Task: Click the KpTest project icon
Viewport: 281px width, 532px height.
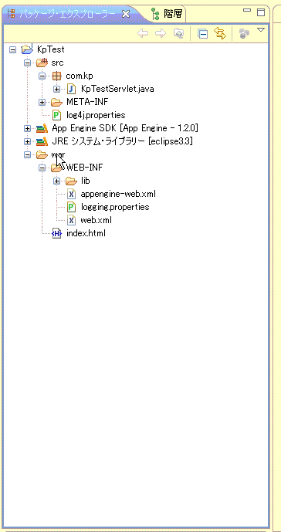Action: (27, 49)
